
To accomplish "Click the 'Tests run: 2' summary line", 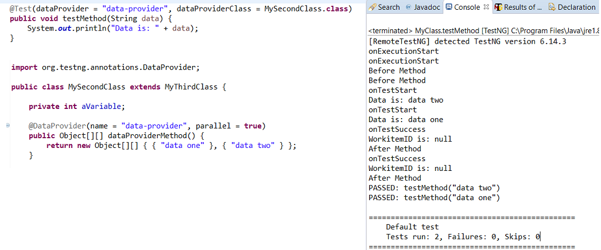I will pyautogui.click(x=463, y=236).
